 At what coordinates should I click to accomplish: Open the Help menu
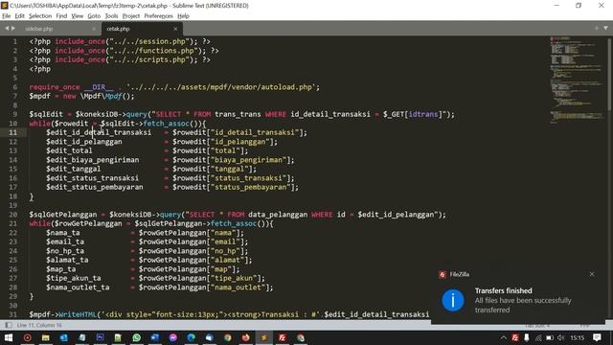pos(183,16)
